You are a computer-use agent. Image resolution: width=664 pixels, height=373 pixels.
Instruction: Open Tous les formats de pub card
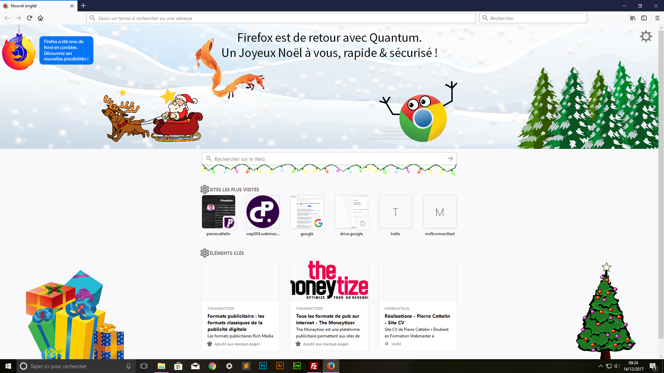(329, 304)
